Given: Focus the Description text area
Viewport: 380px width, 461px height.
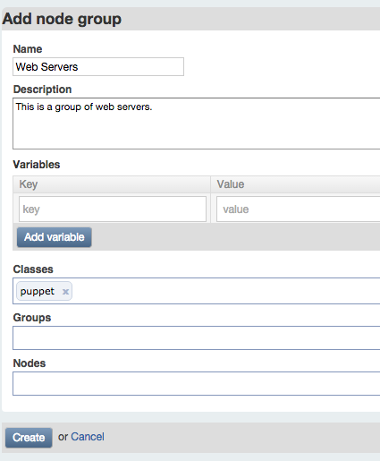Looking at the screenshot, I should pos(197,124).
